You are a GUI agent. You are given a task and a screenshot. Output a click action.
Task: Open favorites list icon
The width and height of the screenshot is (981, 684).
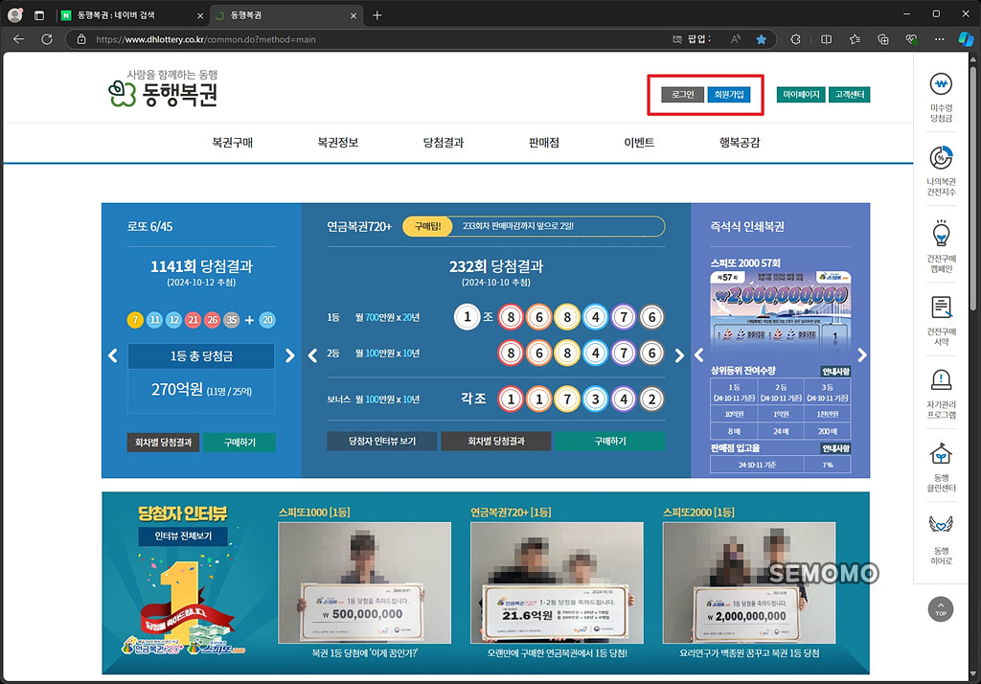(855, 39)
